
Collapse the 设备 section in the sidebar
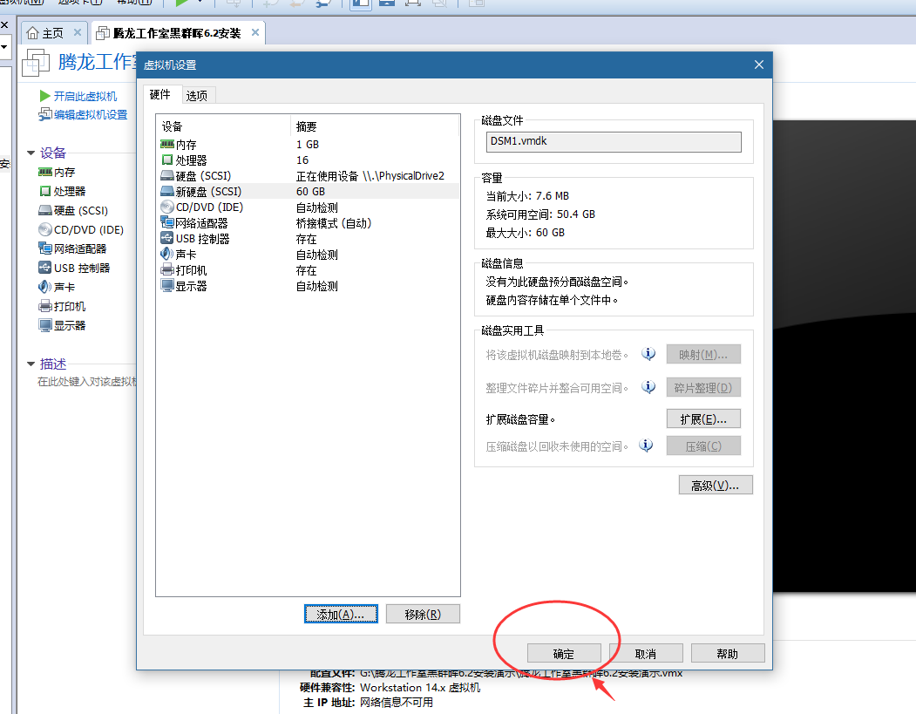point(31,153)
